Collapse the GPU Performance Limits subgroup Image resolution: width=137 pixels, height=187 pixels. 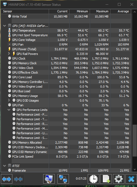(x=9, y=110)
